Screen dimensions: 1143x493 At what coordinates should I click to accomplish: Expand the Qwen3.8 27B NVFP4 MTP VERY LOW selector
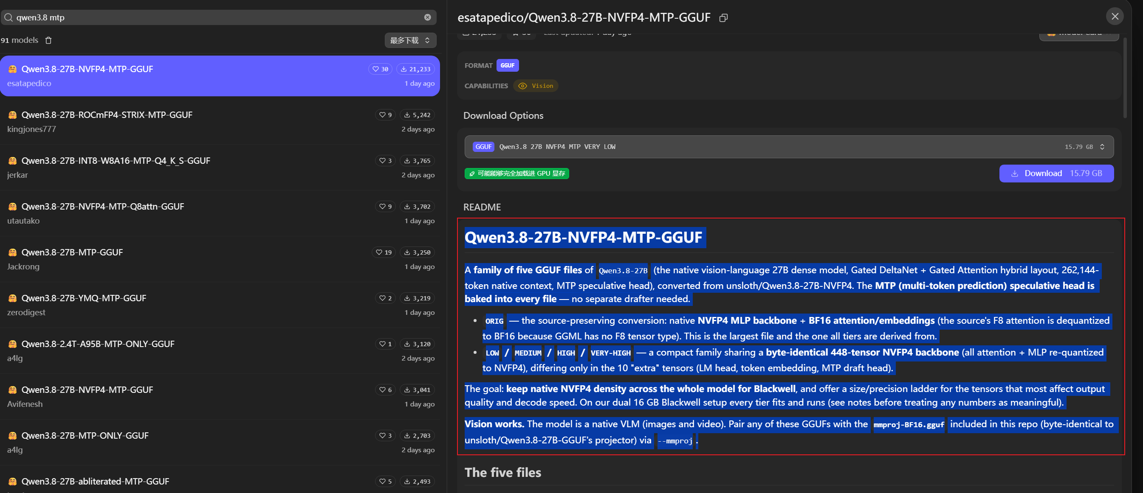[x=789, y=147]
